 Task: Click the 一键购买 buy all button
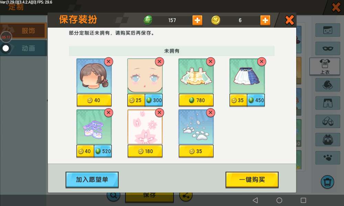[252, 180]
